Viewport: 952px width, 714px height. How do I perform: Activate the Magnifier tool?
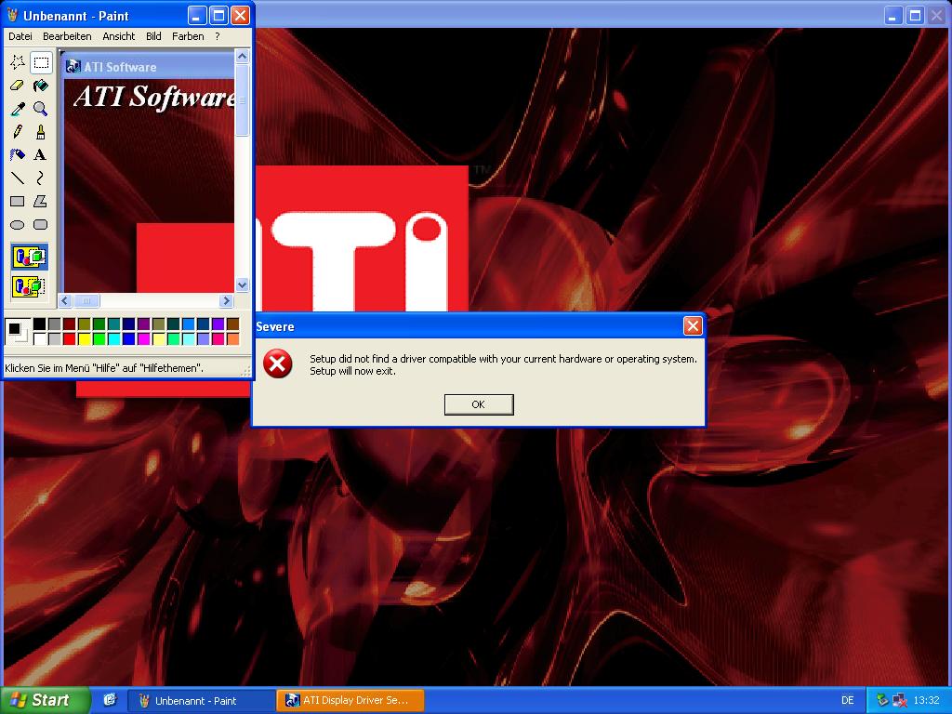(41, 109)
